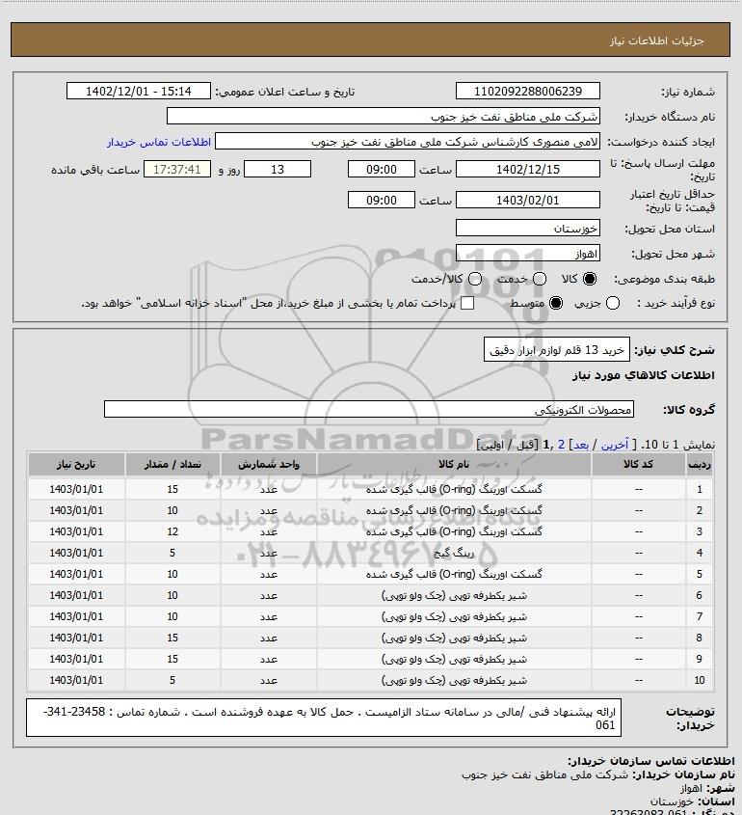The height and width of the screenshot is (815, 742).
Task: Choose the جزیی purchase type radio
Action: [613, 303]
